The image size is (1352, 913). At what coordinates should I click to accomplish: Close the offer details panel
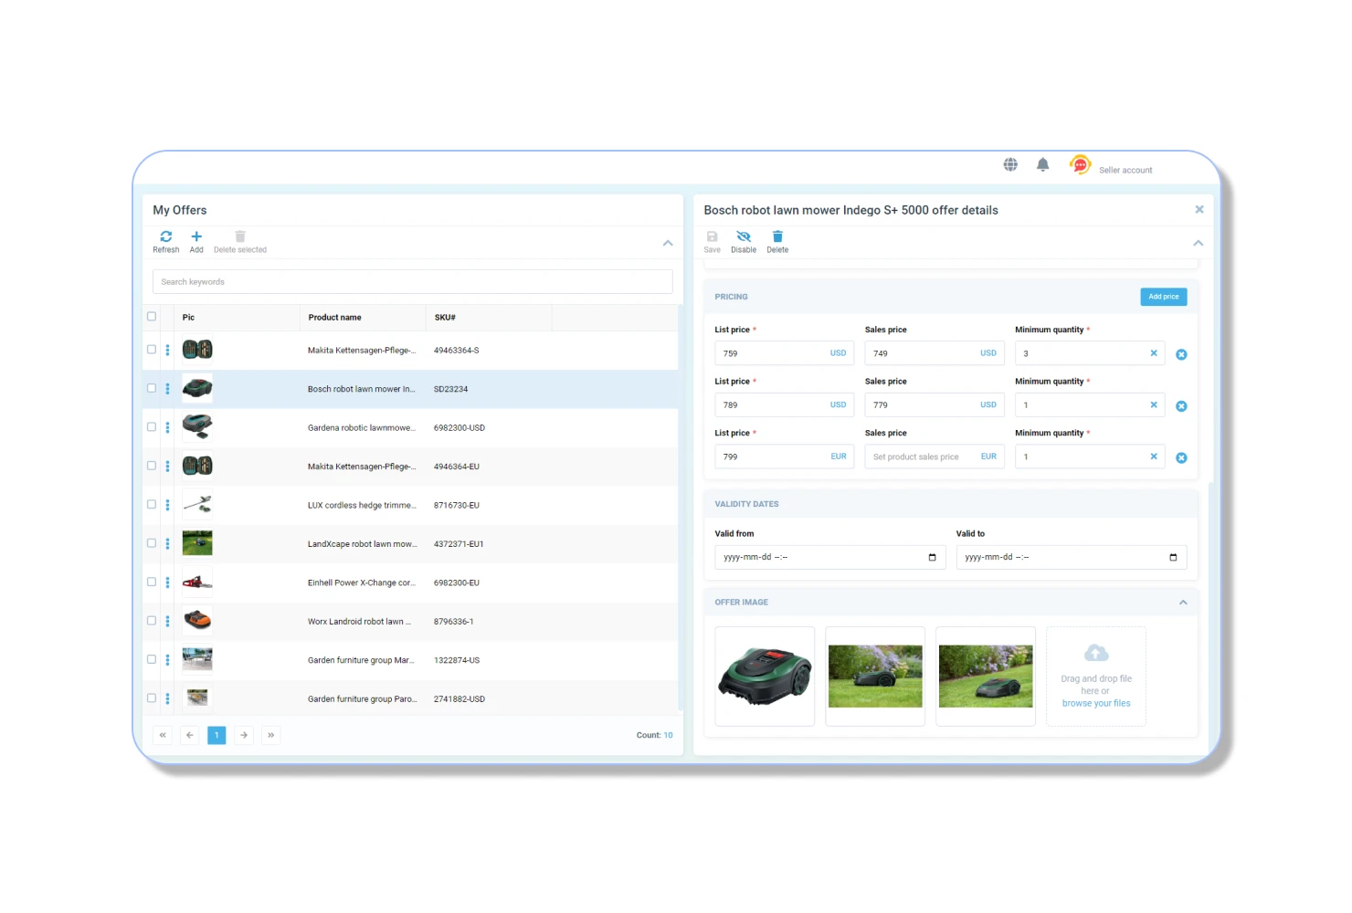coord(1199,209)
